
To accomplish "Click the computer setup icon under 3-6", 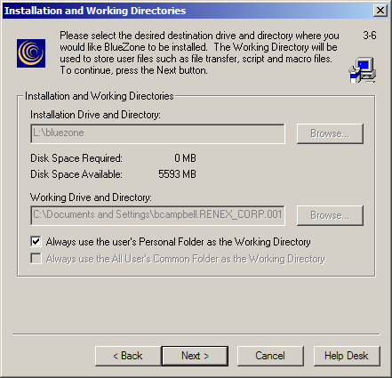I will [363, 70].
